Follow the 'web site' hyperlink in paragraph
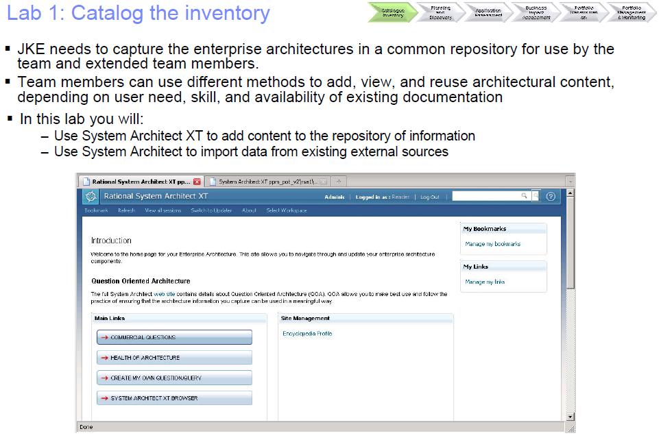Screen dimensions: 661x440 pos(165,294)
